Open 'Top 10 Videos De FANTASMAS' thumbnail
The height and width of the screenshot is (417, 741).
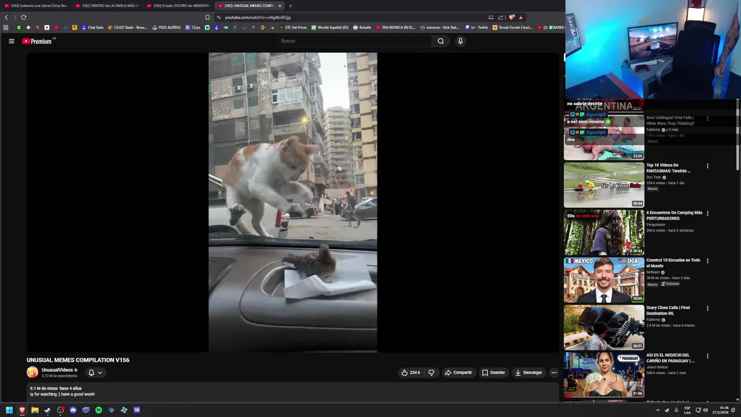604,185
